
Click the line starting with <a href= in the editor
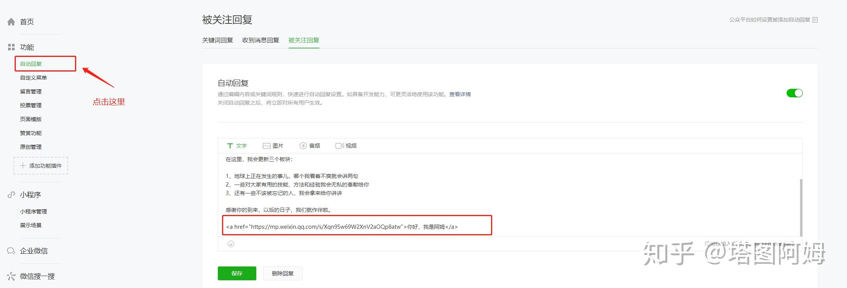(x=342, y=227)
